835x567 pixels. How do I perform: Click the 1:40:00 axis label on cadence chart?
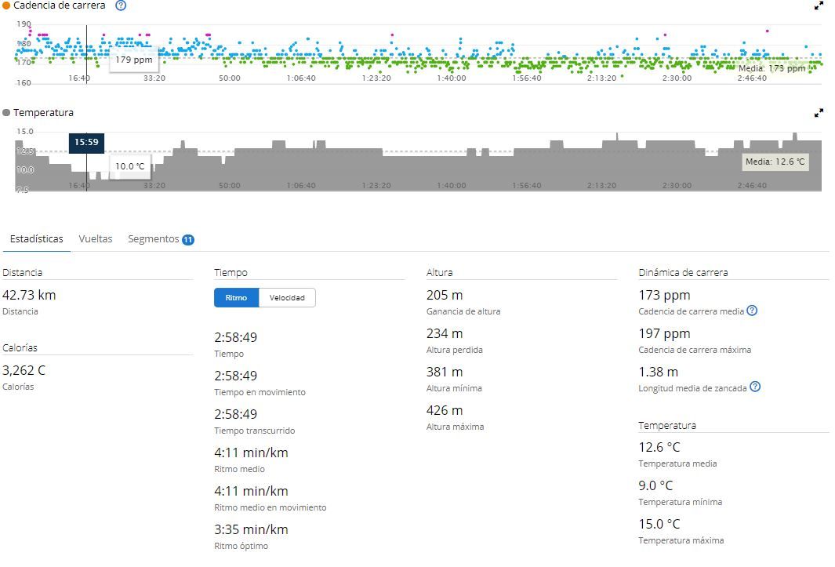(x=451, y=78)
